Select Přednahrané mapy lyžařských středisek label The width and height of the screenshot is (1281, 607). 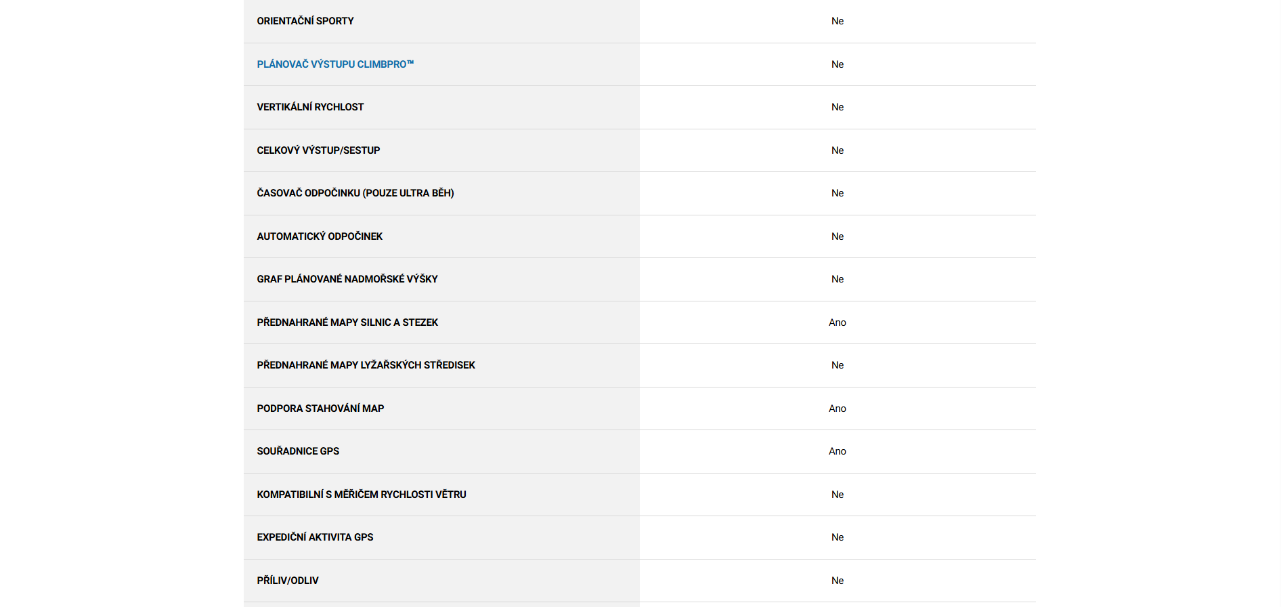click(366, 365)
